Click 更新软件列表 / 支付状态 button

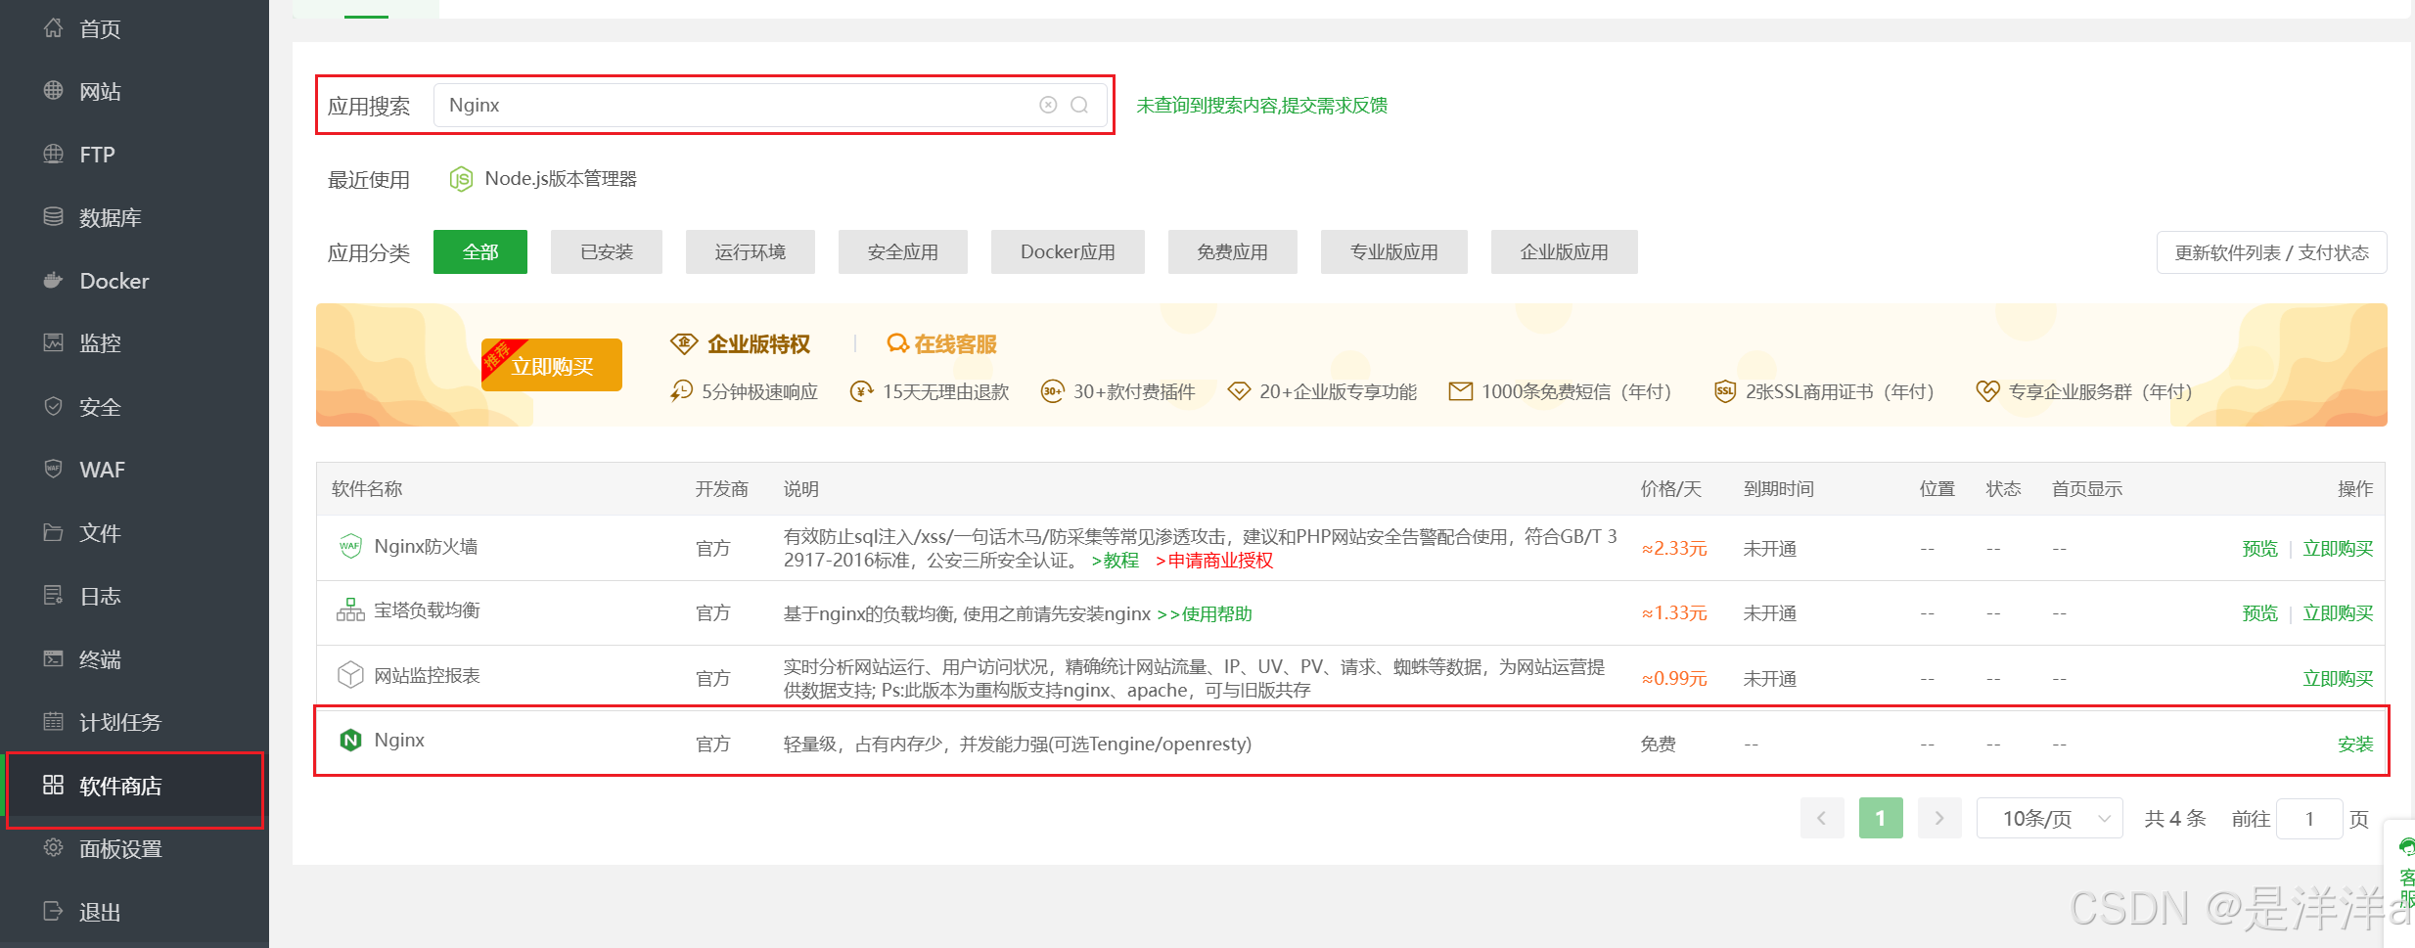[2272, 252]
